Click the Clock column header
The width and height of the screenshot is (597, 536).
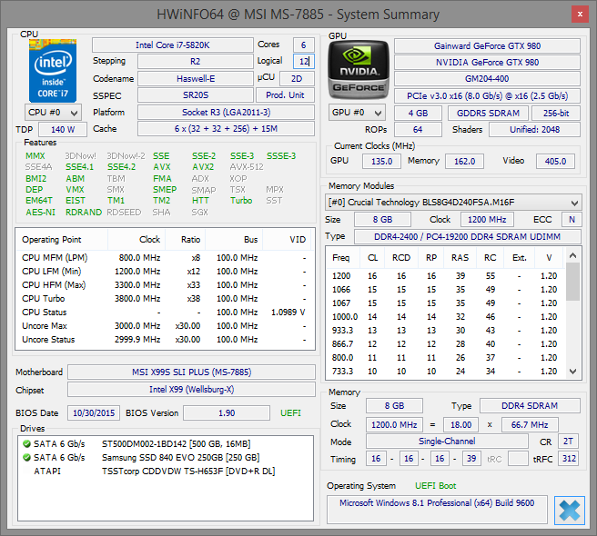[x=137, y=240]
